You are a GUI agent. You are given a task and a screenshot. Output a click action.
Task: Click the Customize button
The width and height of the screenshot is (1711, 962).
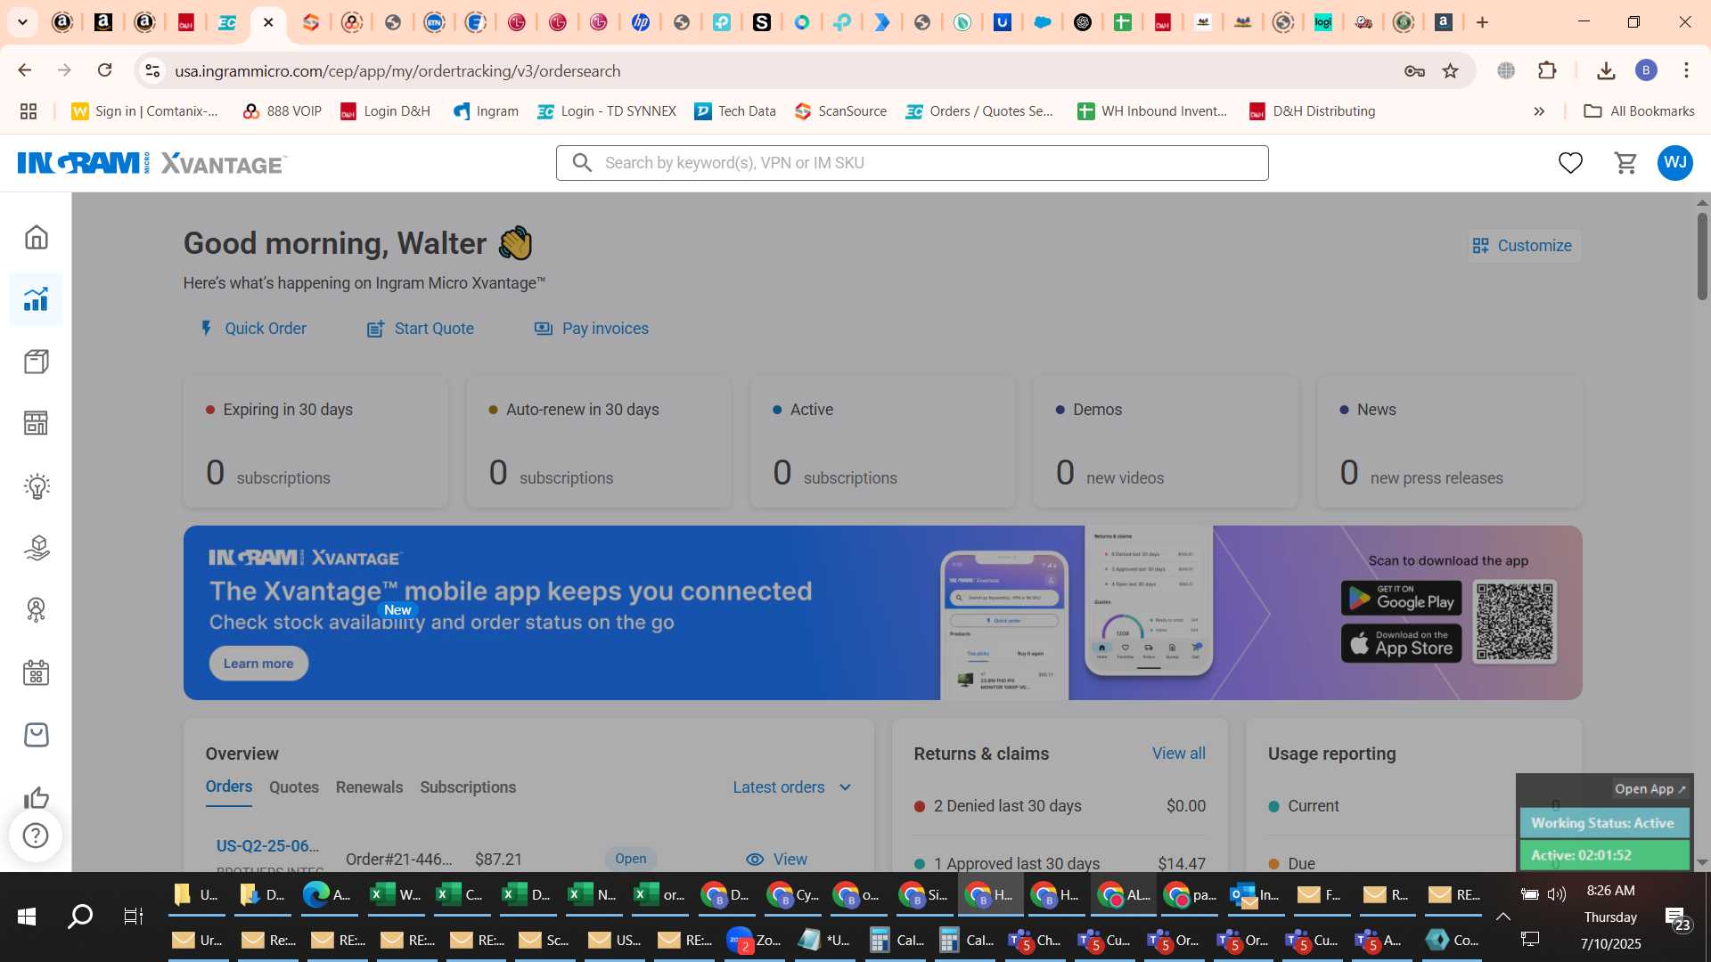(x=1523, y=246)
